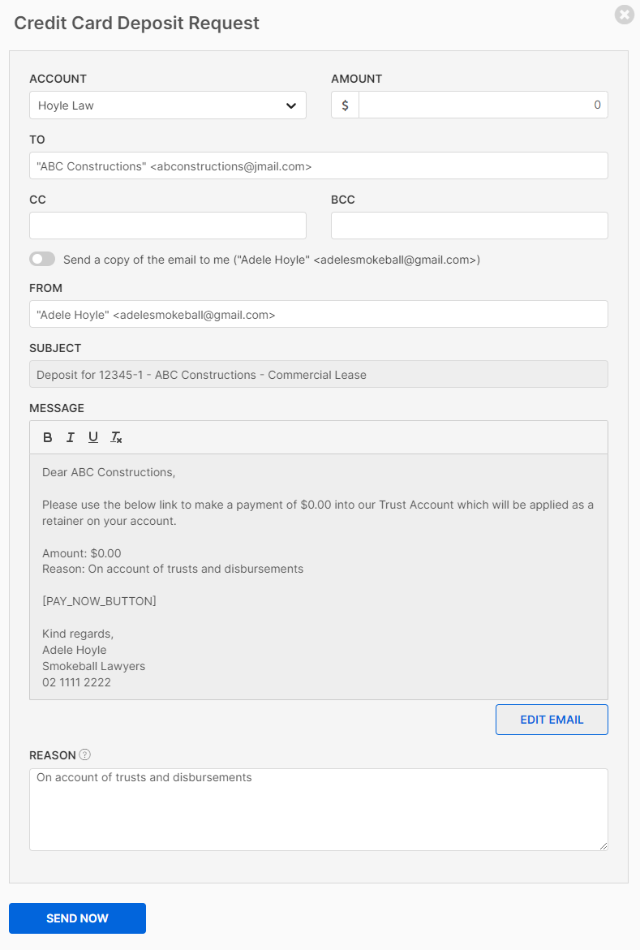
Task: Click the From sender email field
Action: click(x=318, y=315)
